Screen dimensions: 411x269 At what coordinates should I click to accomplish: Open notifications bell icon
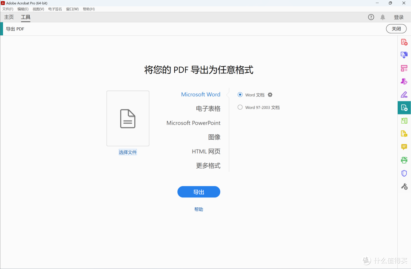pyautogui.click(x=383, y=17)
